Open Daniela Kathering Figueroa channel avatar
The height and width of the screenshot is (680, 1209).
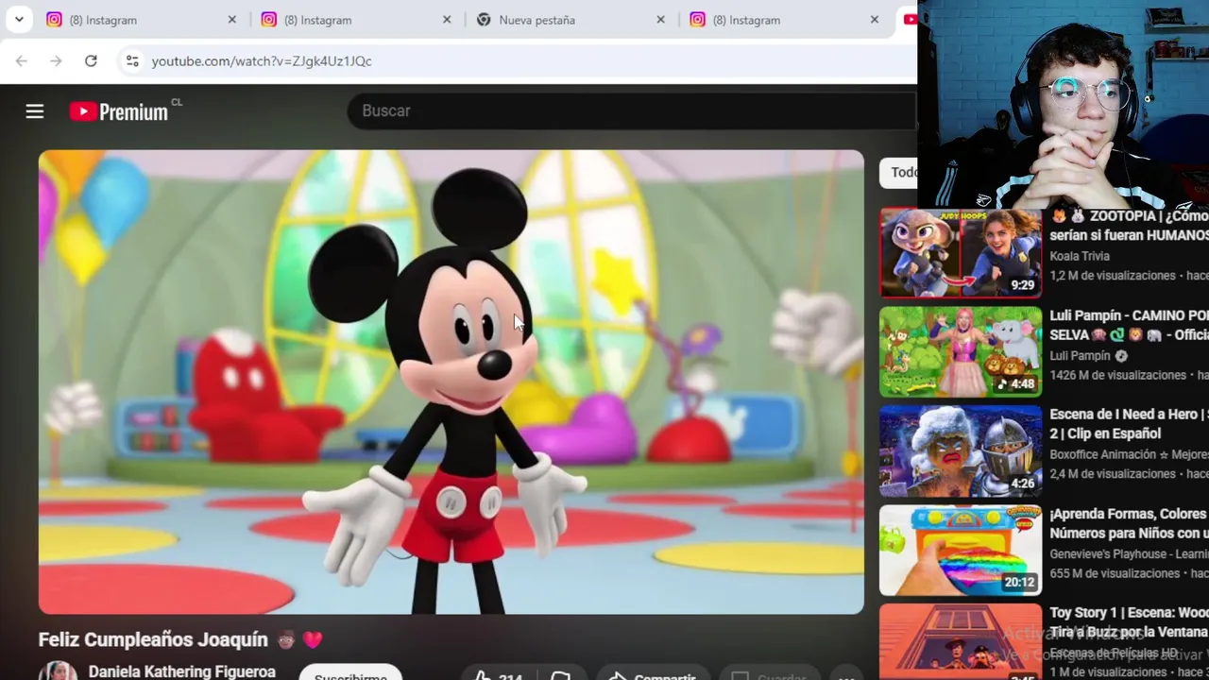point(58,671)
